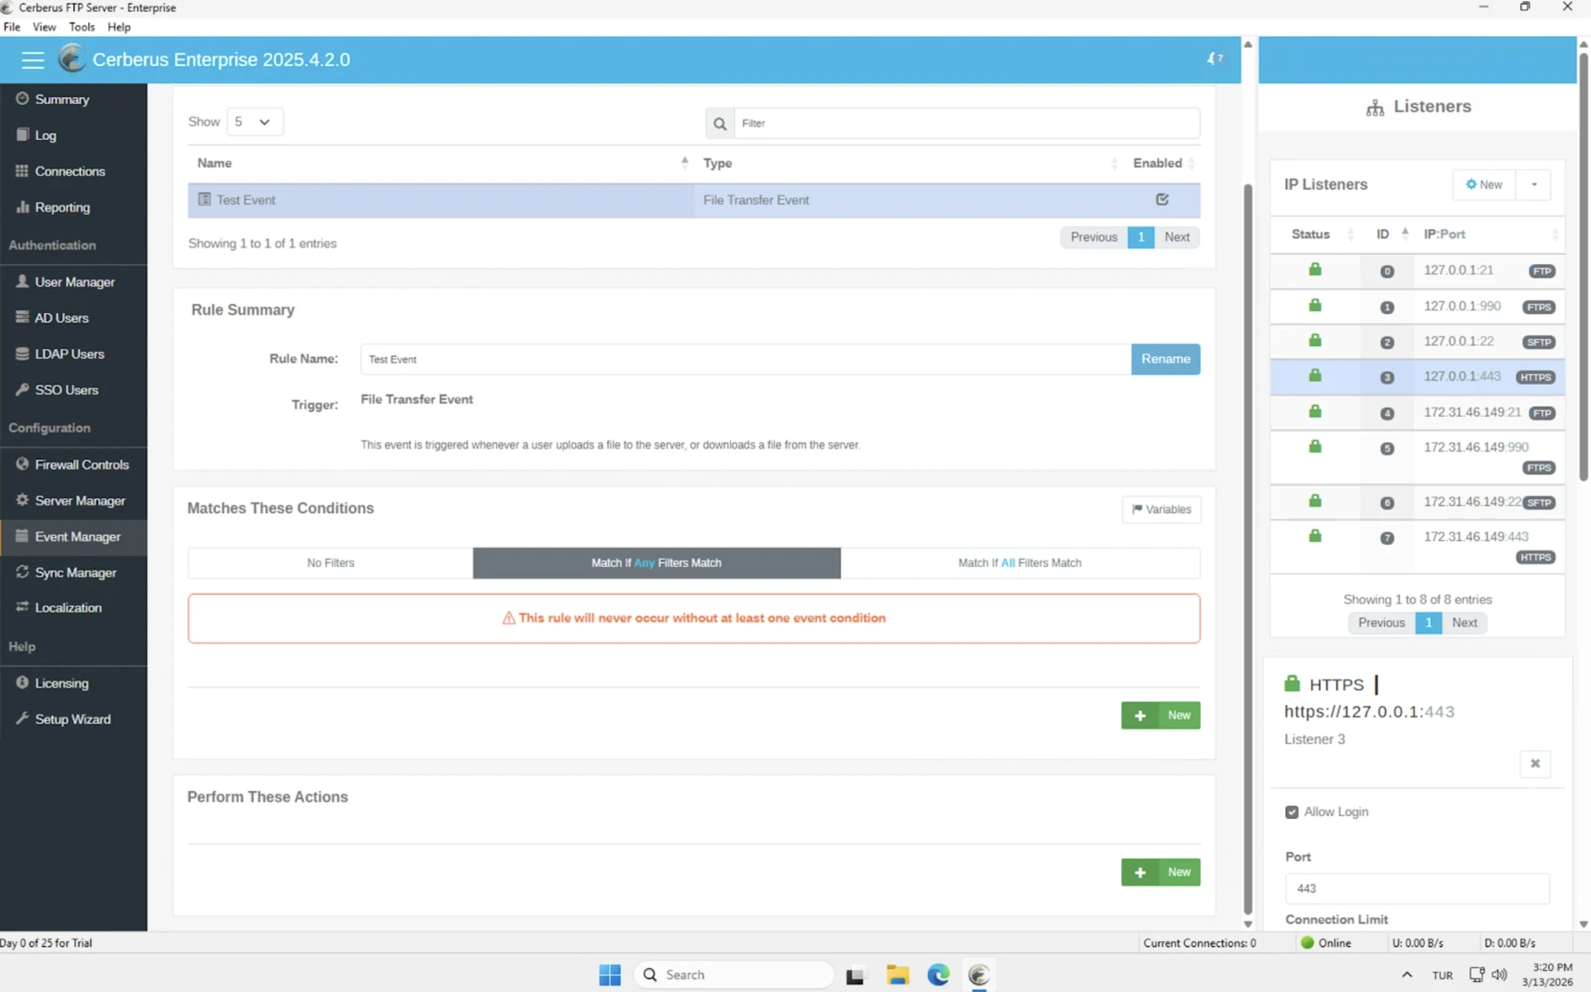This screenshot has height=992, width=1591.
Task: Click the search magnifier icon
Action: (x=720, y=124)
